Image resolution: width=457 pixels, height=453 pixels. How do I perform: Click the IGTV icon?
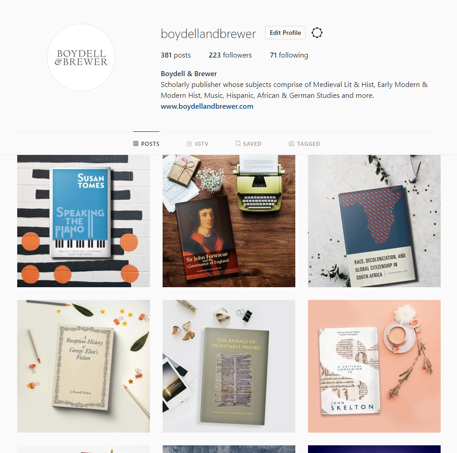tap(189, 144)
